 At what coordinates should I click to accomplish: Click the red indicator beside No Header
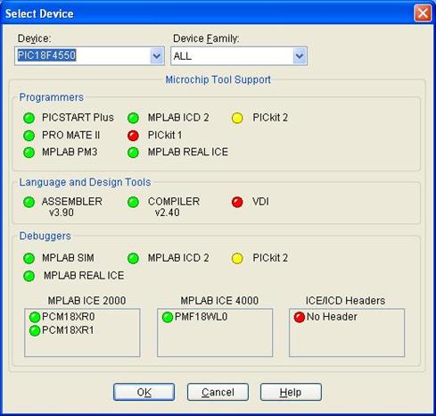coord(300,317)
